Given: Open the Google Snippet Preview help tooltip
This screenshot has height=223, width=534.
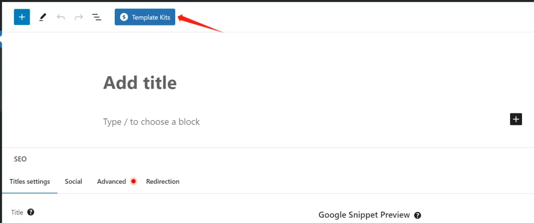Looking at the screenshot, I should click(418, 215).
